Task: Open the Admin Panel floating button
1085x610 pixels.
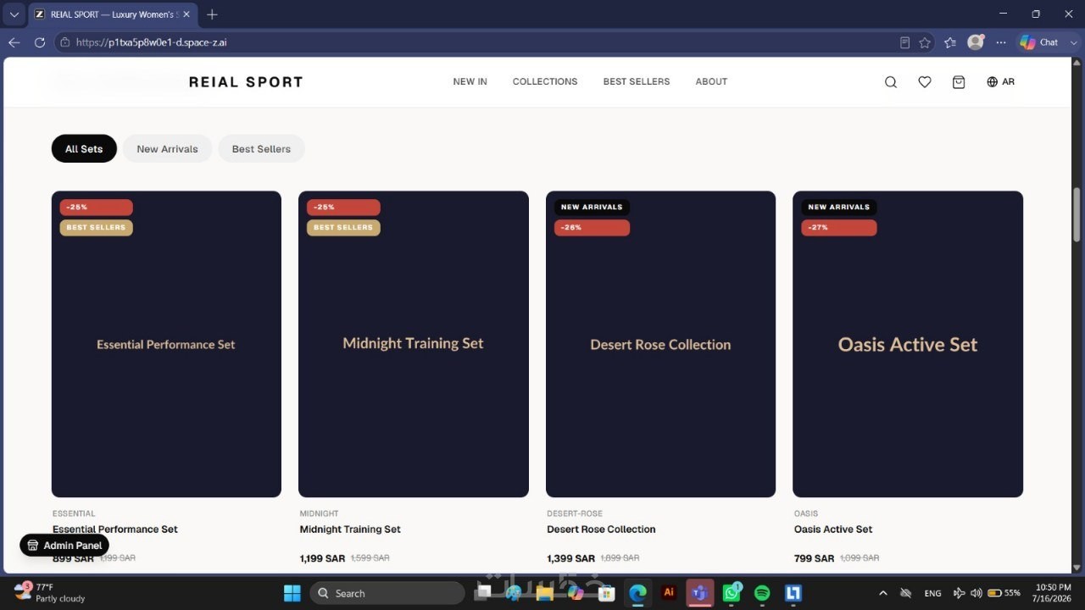Action: point(64,546)
